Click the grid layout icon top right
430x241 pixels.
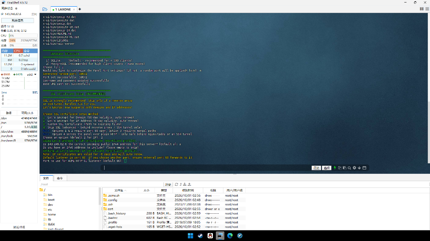pos(422,9)
